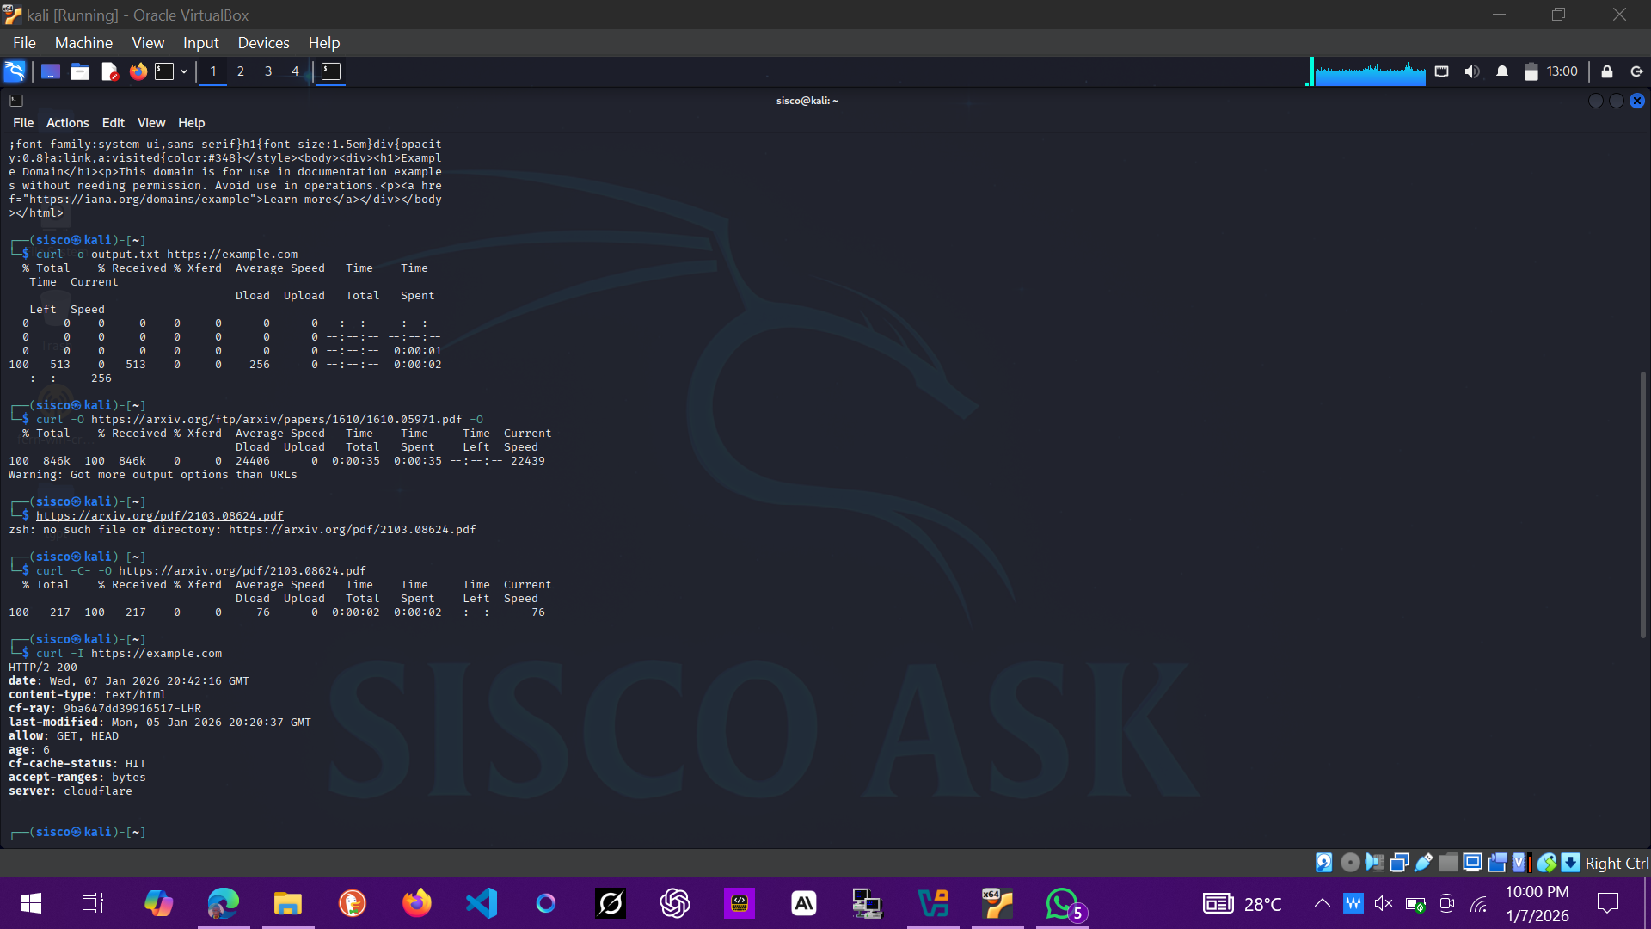Open the VirtualBox Machine menu

pos(83,43)
